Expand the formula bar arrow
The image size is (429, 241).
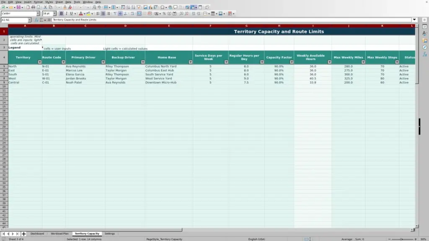[414, 20]
